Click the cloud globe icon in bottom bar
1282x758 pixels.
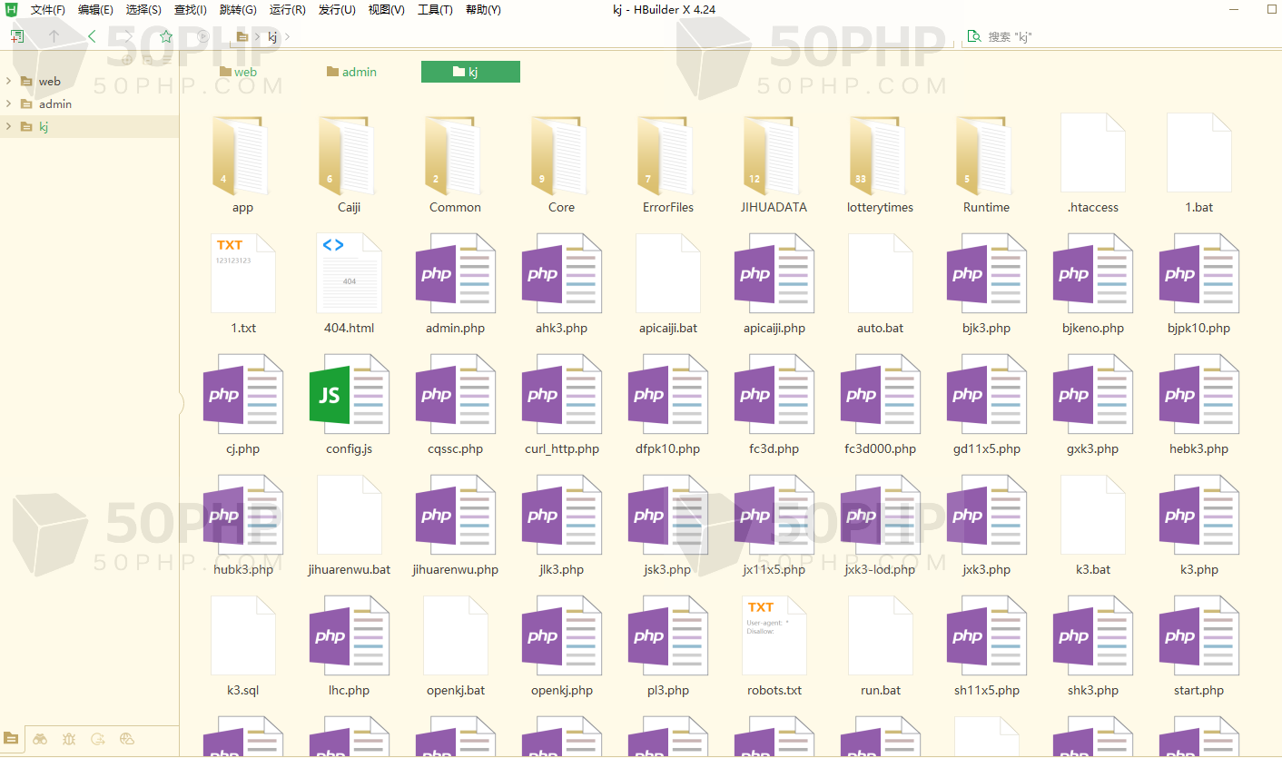[127, 739]
